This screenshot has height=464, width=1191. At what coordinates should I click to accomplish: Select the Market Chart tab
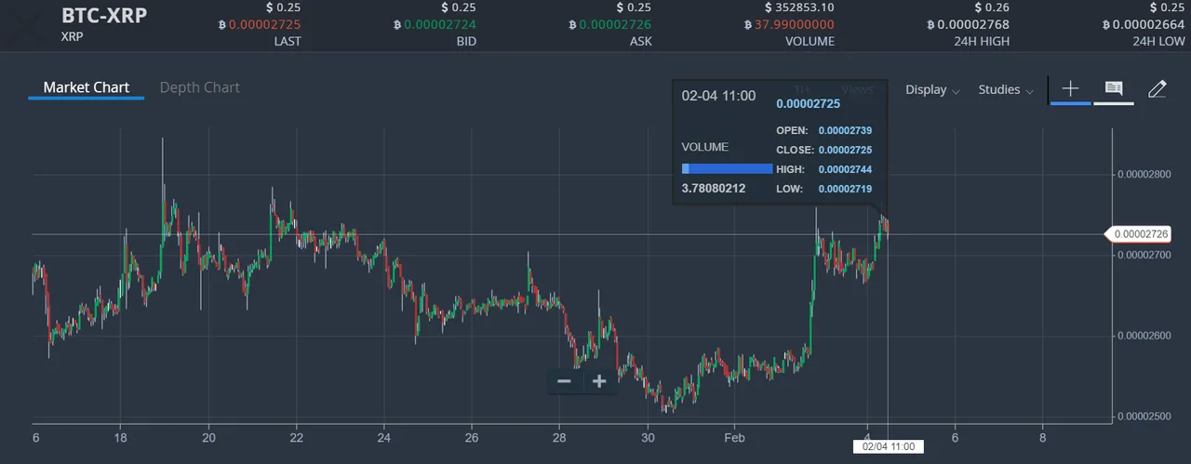coord(86,87)
